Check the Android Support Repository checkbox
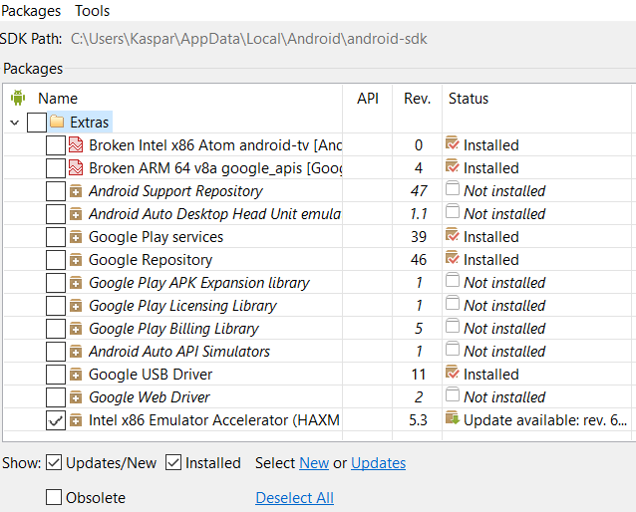 (55, 190)
